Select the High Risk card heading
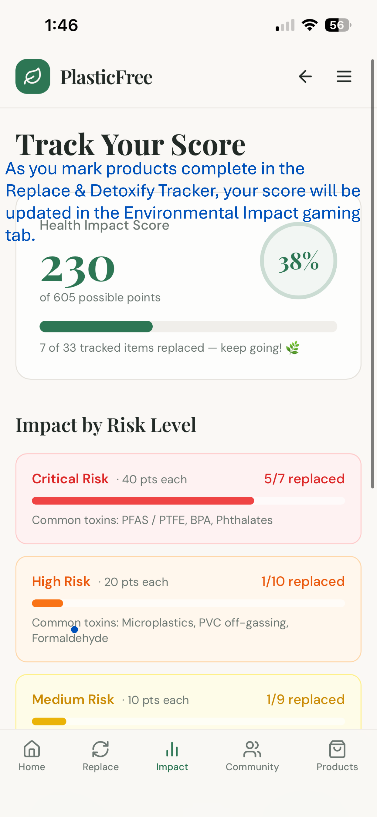The height and width of the screenshot is (817, 377). coord(61,581)
